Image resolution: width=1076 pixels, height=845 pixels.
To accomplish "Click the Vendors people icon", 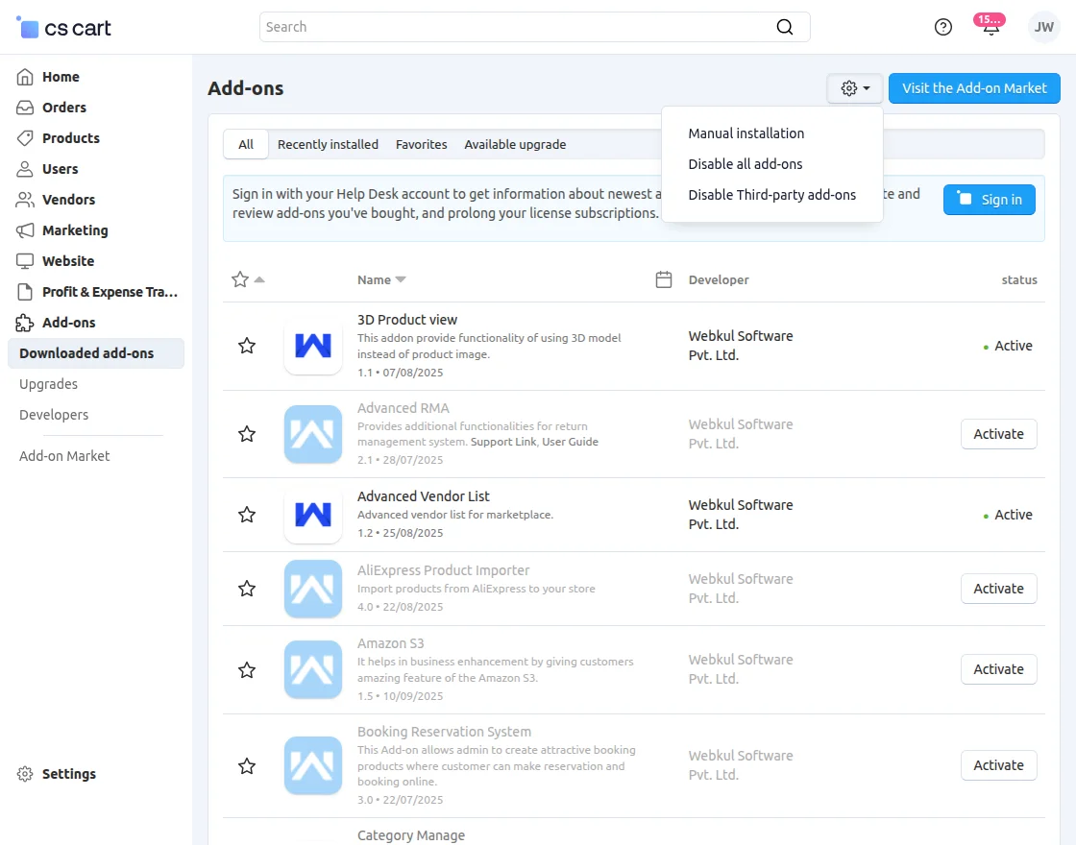I will (x=25, y=200).
